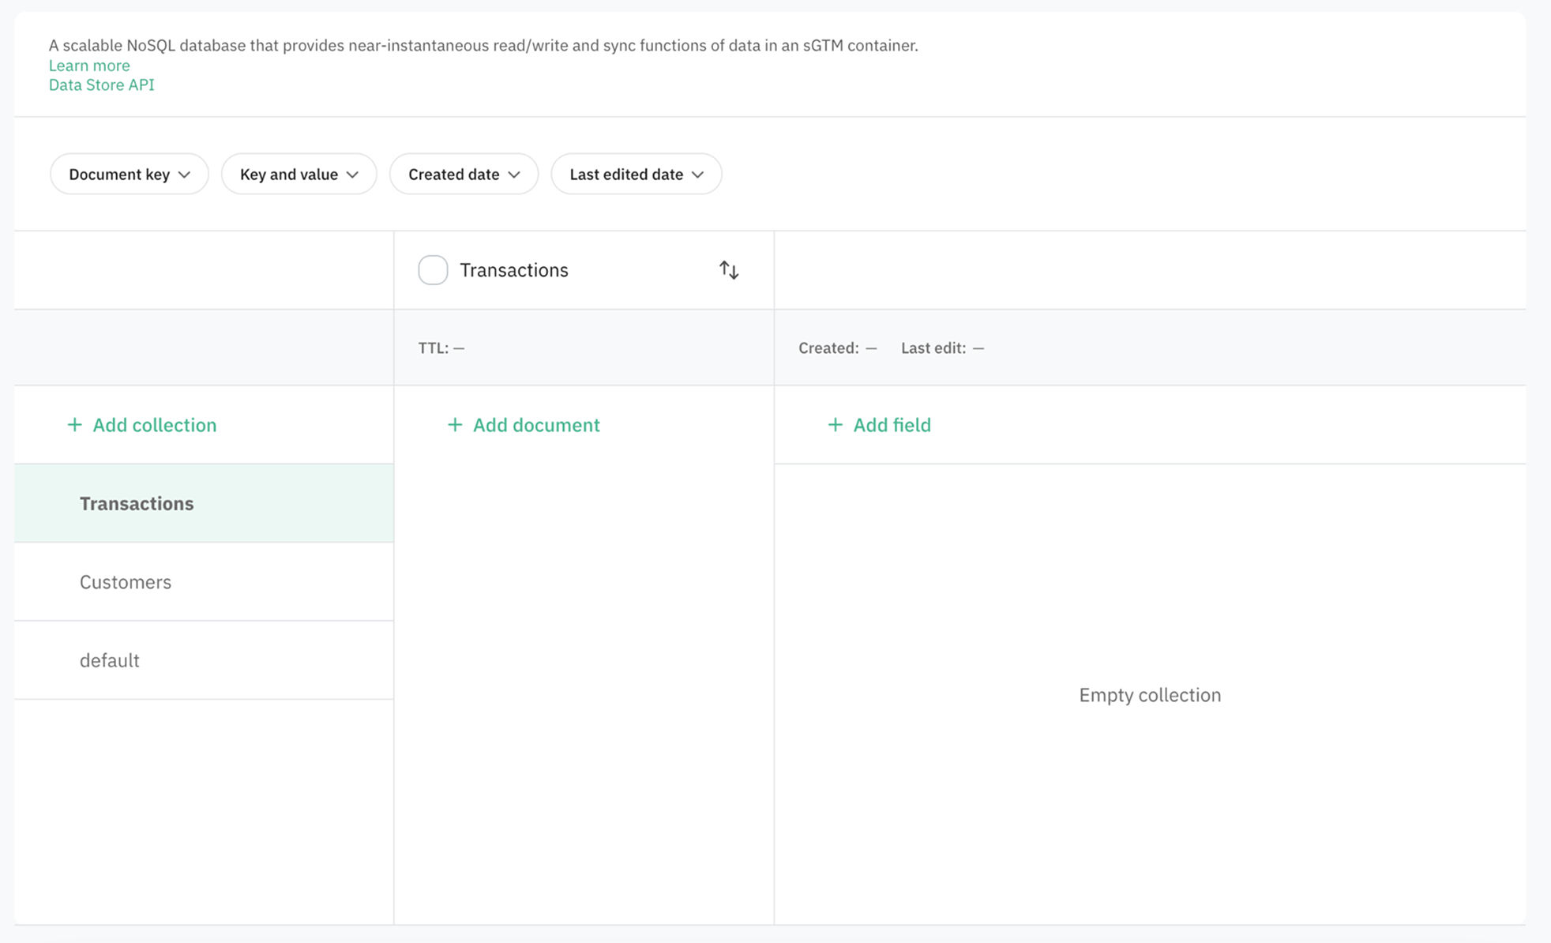Viewport: 1551px width, 943px height.
Task: Select the Transactions collection in the list
Action: 204,503
